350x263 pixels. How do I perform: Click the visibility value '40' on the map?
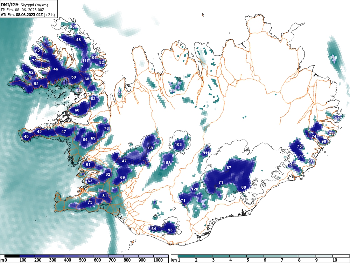26,136
